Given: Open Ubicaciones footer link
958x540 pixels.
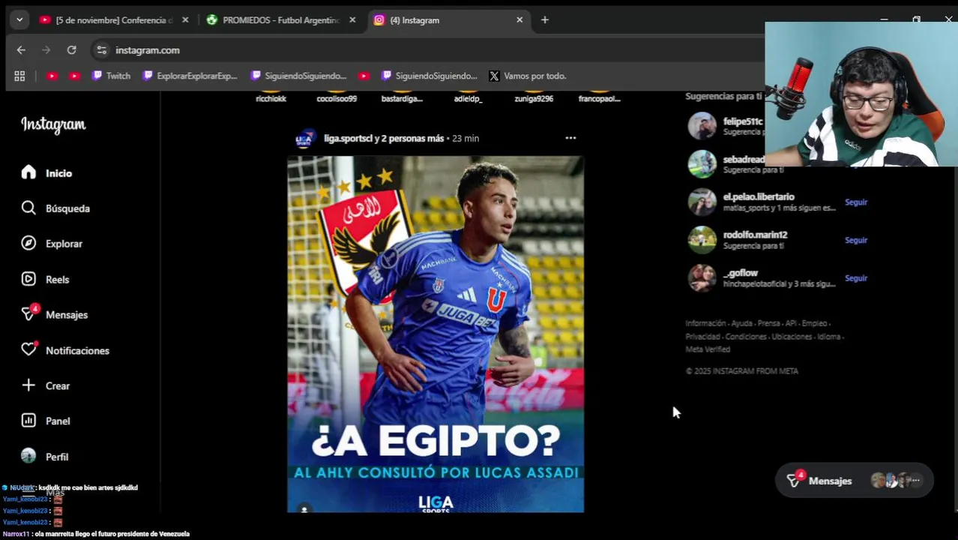Looking at the screenshot, I should (x=792, y=337).
